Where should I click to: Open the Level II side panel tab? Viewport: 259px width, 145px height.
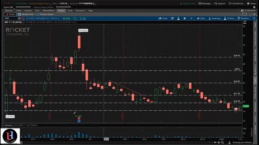tap(255, 118)
